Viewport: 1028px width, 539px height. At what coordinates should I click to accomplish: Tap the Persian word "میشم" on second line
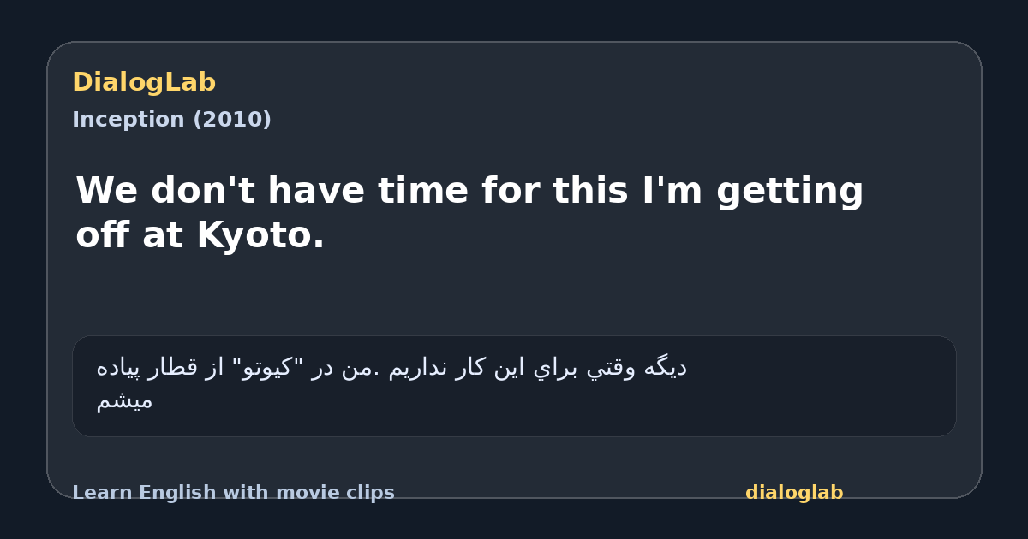tap(124, 400)
